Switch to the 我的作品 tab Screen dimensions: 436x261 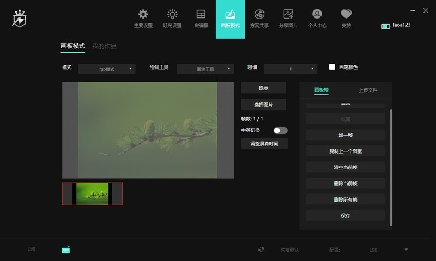tap(104, 46)
